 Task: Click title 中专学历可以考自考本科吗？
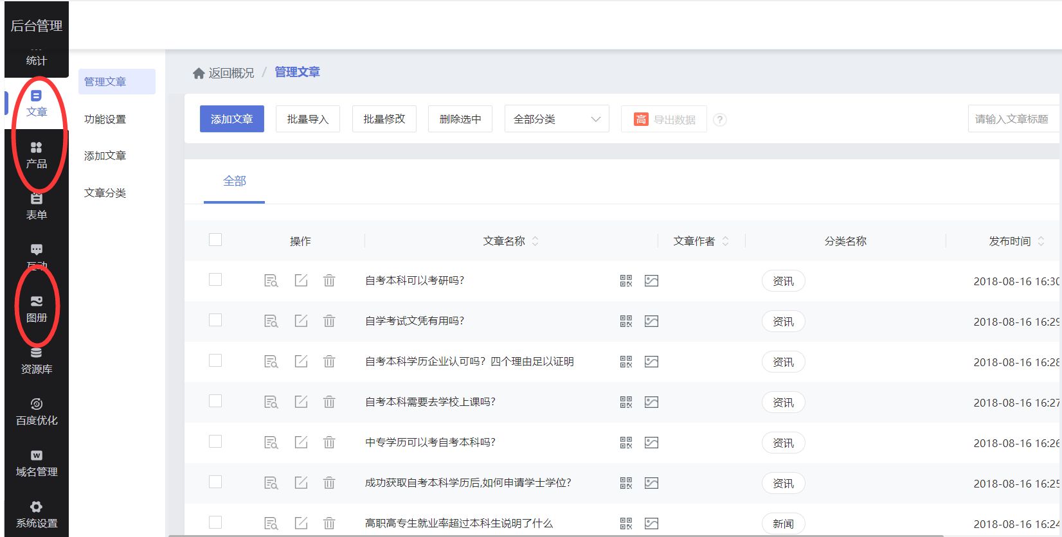click(431, 443)
